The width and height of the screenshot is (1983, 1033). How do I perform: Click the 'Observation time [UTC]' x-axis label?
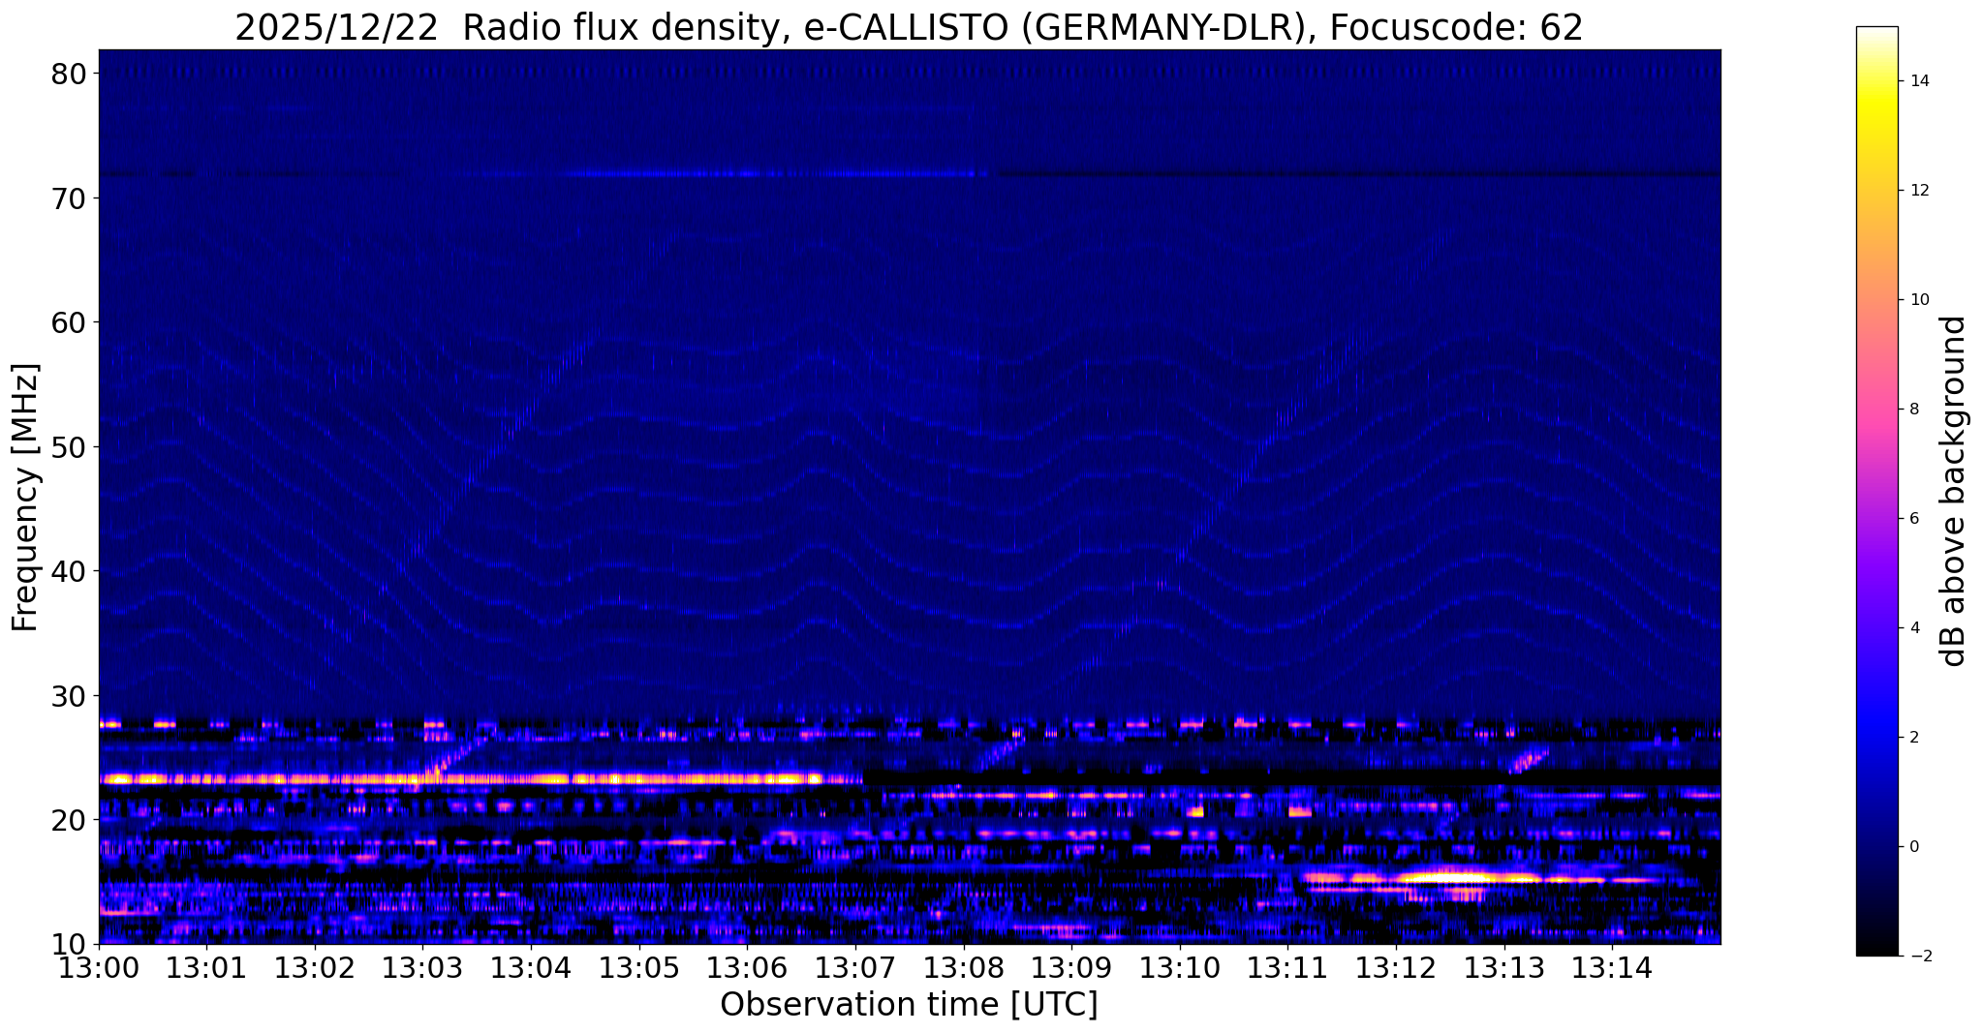tap(909, 1005)
